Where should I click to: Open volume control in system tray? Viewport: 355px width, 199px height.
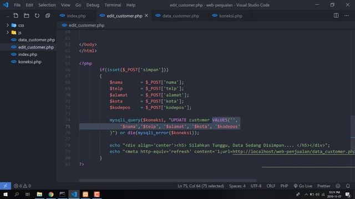tap(317, 195)
